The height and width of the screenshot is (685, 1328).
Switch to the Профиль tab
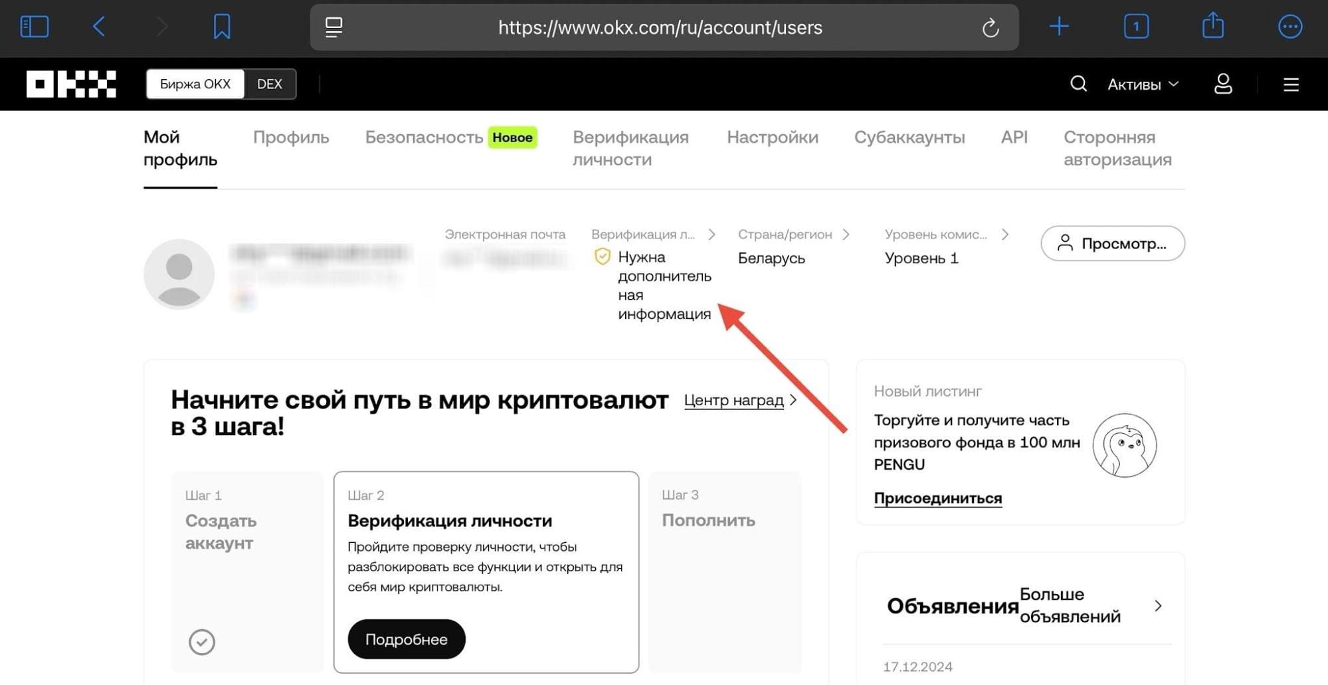[291, 137]
